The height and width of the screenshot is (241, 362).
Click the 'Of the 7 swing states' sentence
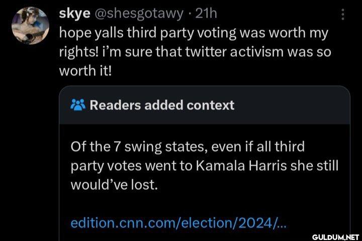tap(188, 147)
